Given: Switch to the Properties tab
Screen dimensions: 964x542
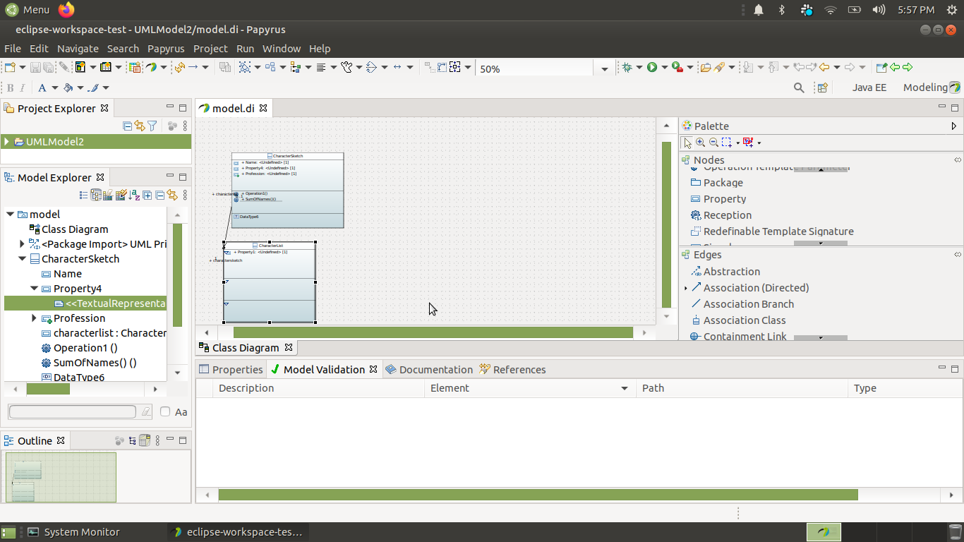Looking at the screenshot, I should [237, 369].
